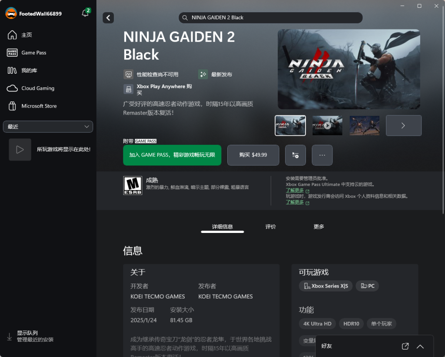The image size is (445, 357).
Task: Click developer name KOEI TECMO GAMES under 开发者
Action: 157,296
